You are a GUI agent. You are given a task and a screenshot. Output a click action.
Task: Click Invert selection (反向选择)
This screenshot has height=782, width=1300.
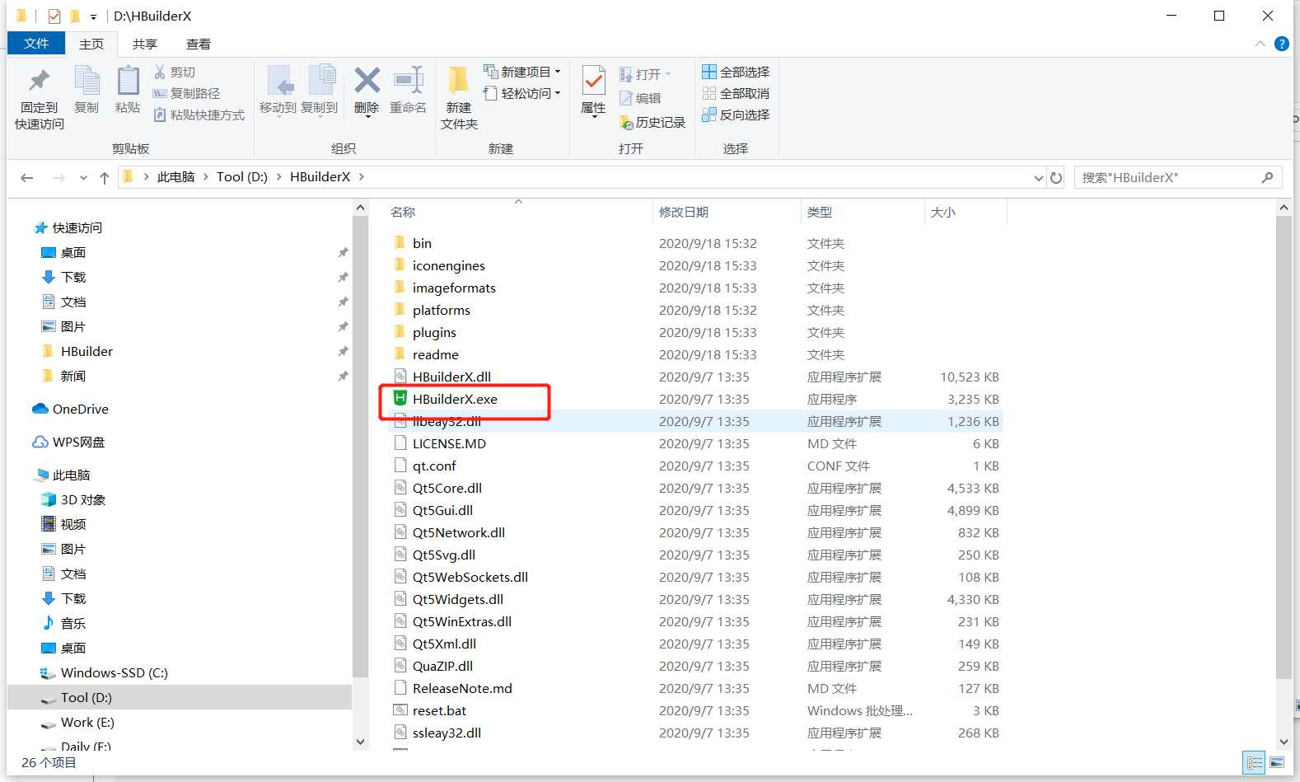click(736, 115)
